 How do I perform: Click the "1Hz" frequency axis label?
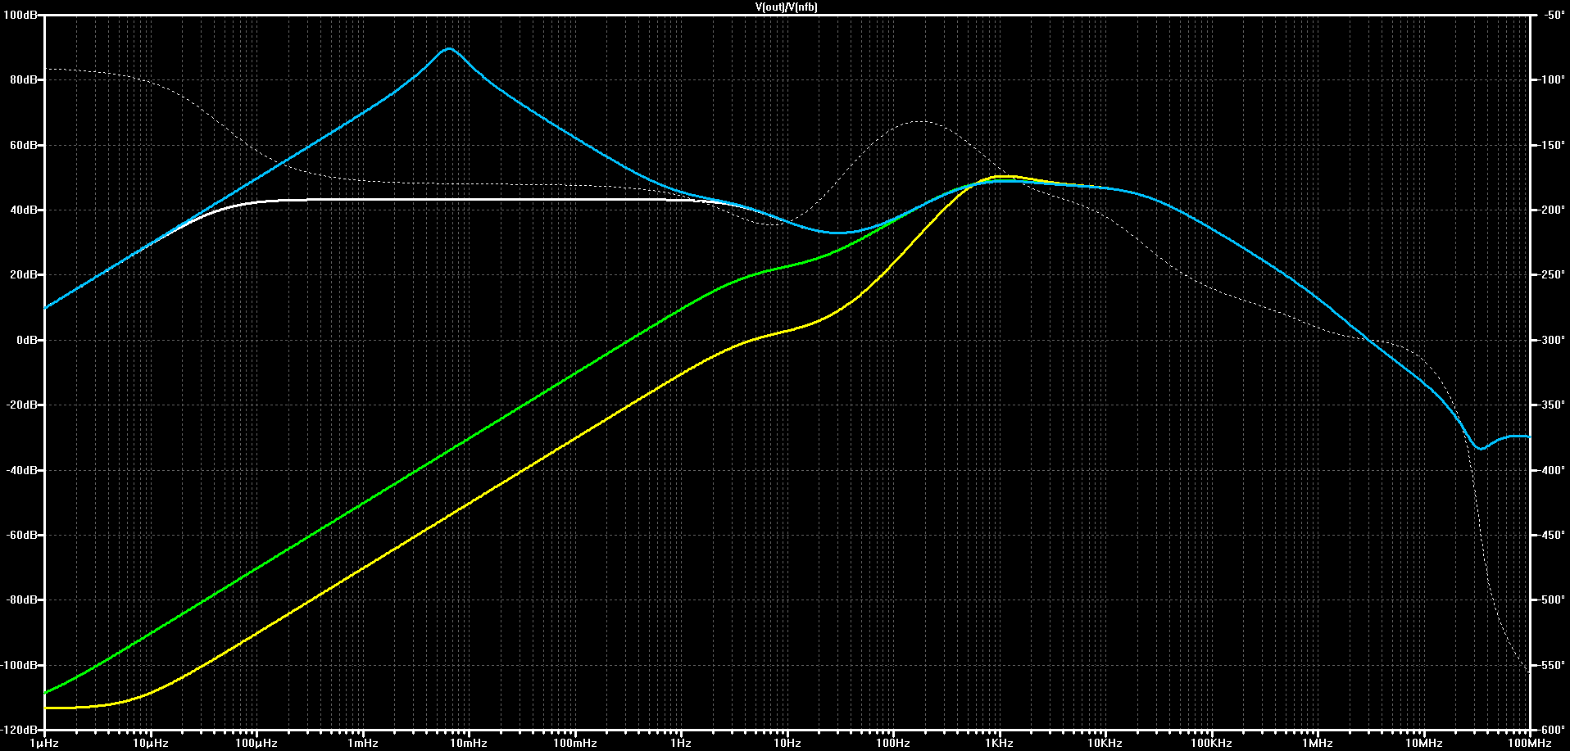click(681, 744)
